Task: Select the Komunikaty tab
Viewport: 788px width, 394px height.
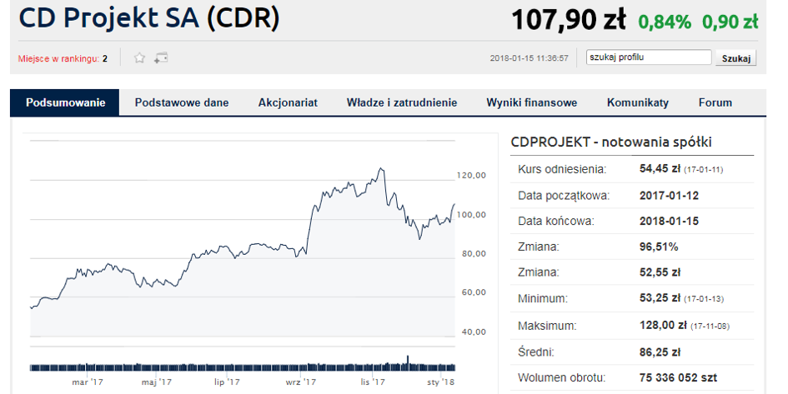Action: 638,103
